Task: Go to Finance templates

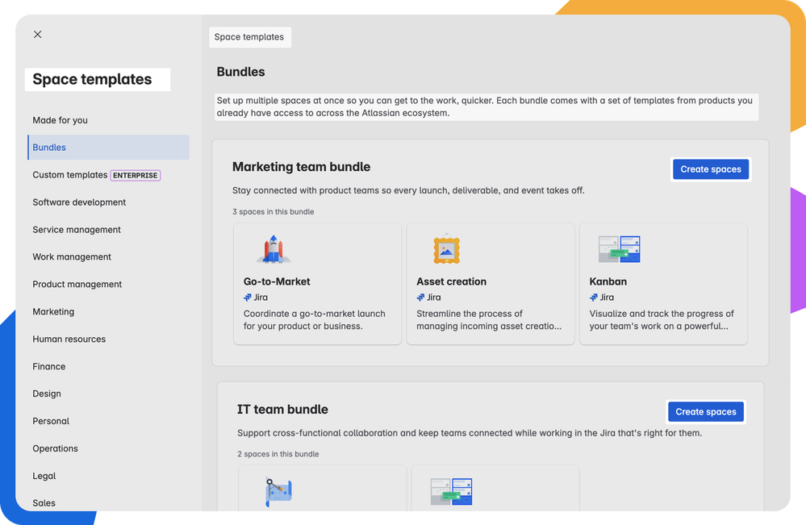Action: pos(49,366)
